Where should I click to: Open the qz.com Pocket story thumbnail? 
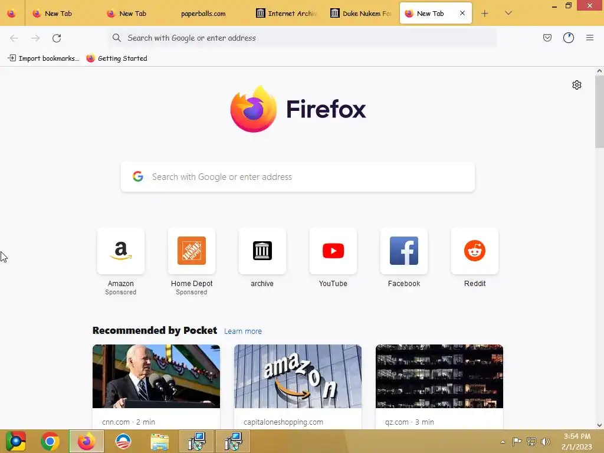439,376
